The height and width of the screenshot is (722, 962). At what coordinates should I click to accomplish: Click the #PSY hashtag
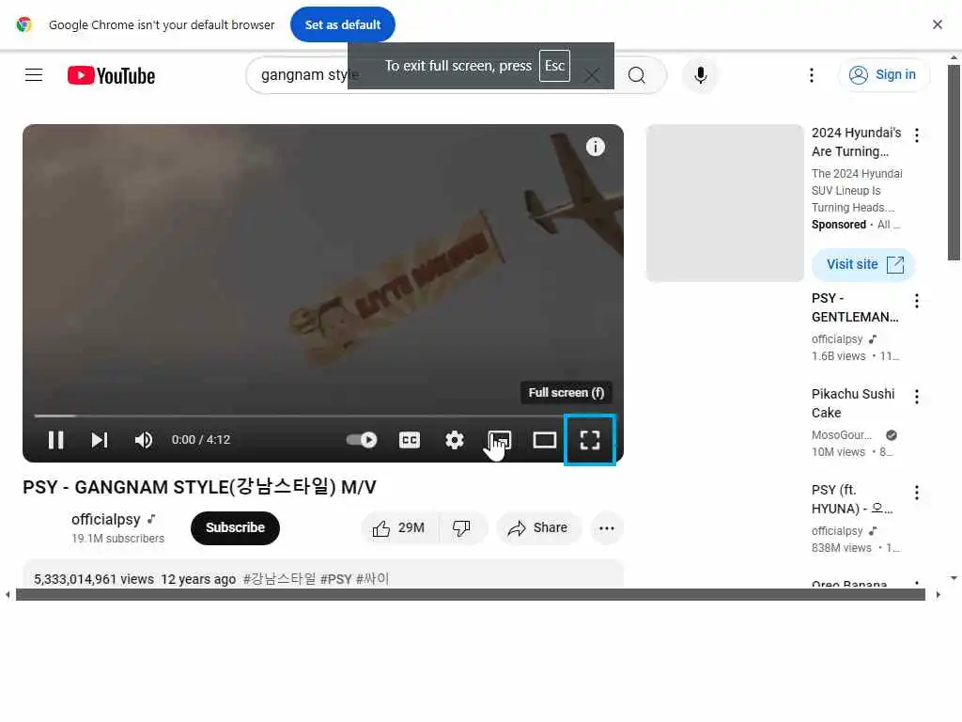pyautogui.click(x=335, y=579)
